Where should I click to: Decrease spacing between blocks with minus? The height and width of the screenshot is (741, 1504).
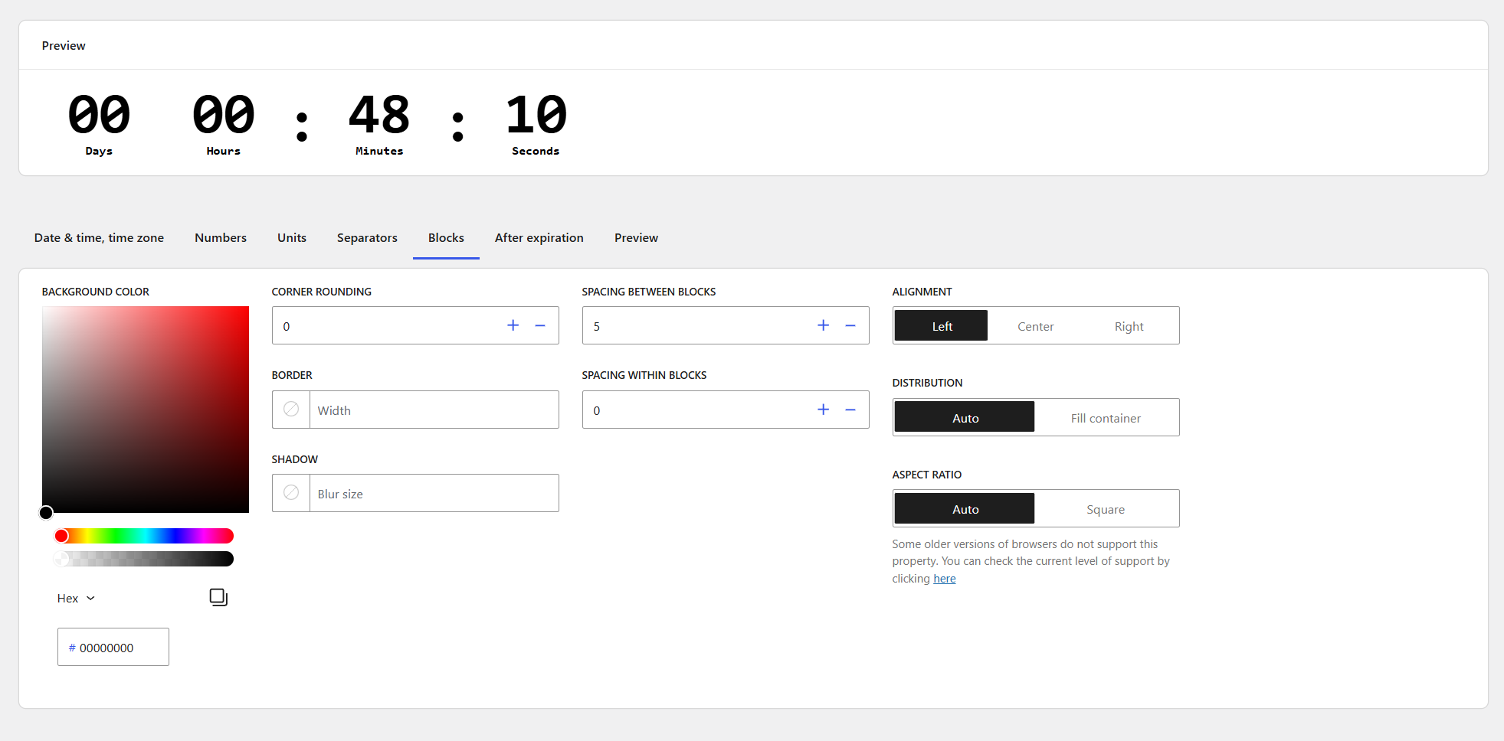click(x=850, y=325)
